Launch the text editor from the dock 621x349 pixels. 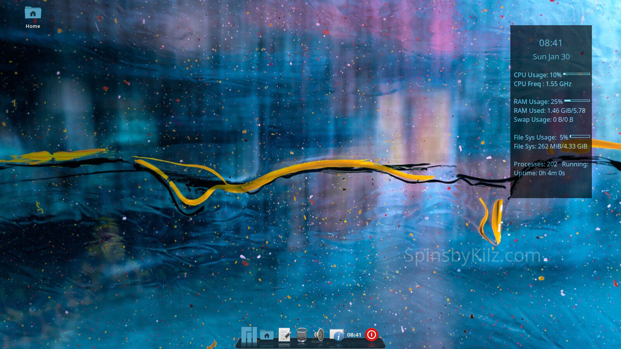tap(284, 335)
